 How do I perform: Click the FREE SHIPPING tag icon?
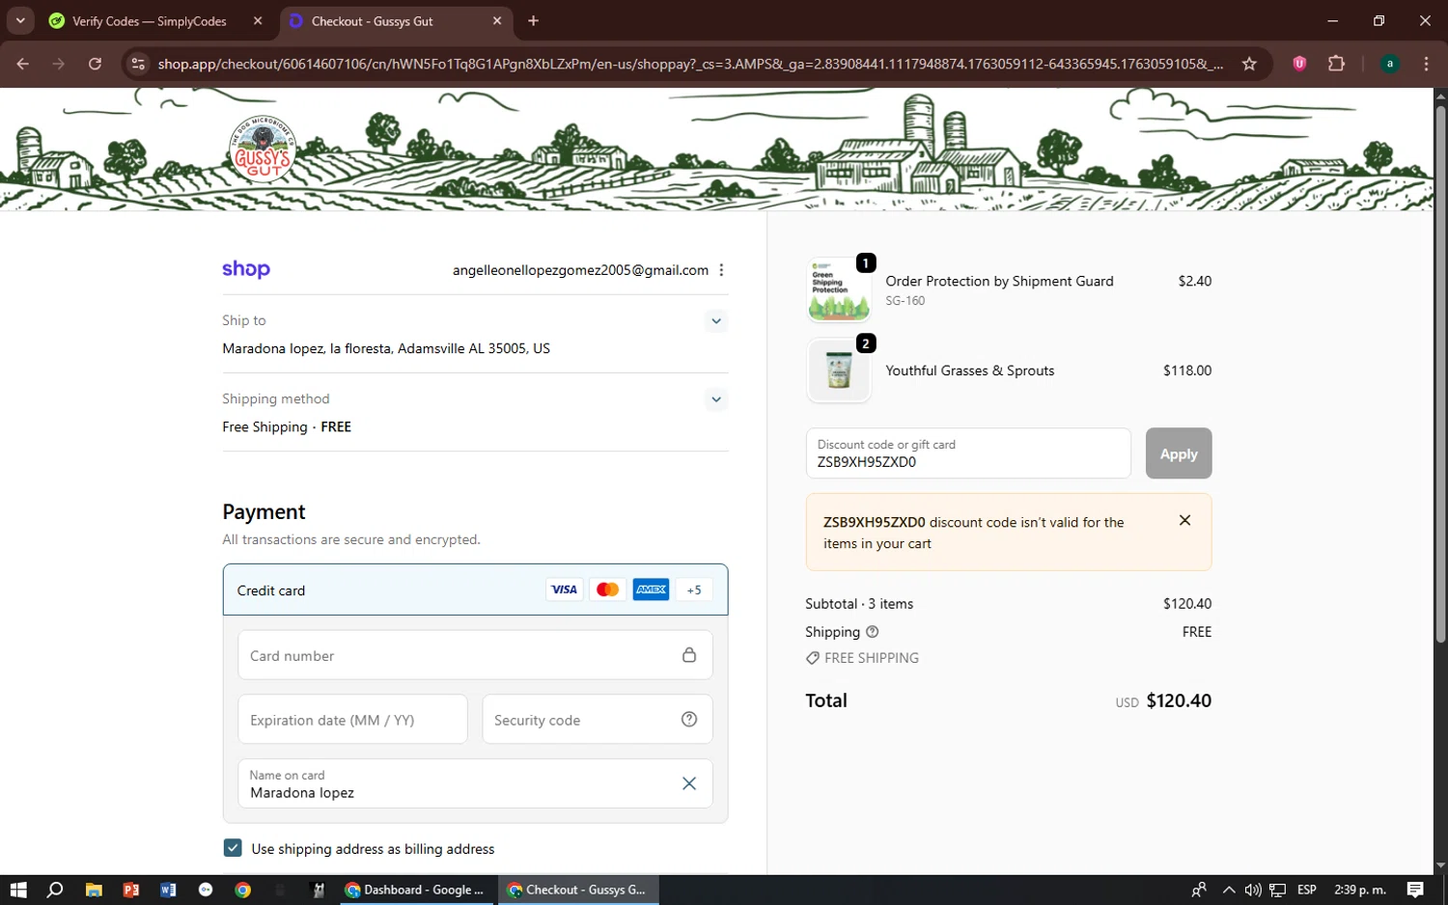(813, 658)
